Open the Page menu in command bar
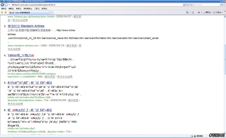This screenshot has width=226, height=138. (207, 13)
